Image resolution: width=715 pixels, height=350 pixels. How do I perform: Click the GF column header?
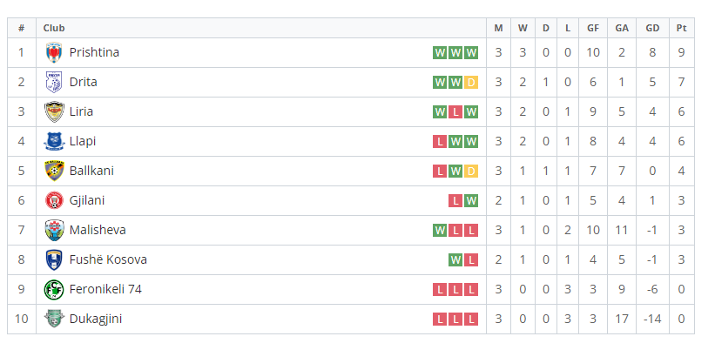tap(593, 28)
